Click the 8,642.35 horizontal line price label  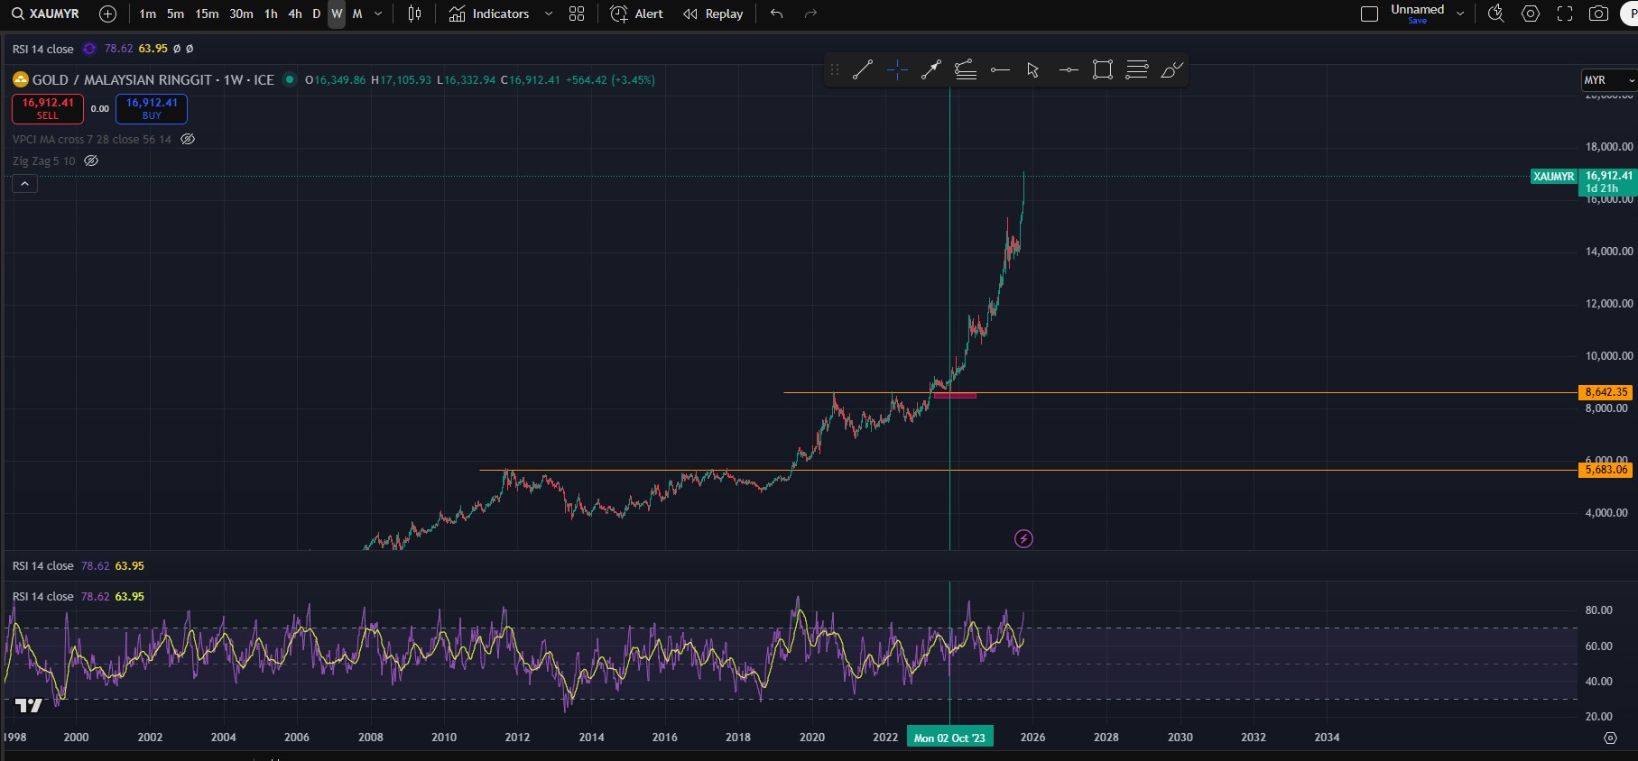(x=1606, y=392)
